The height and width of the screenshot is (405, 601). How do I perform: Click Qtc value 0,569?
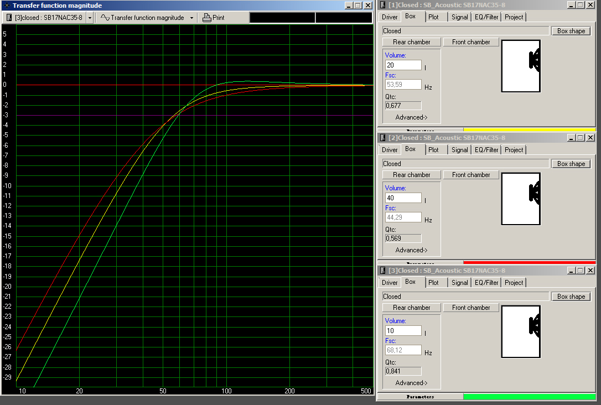(x=403, y=238)
